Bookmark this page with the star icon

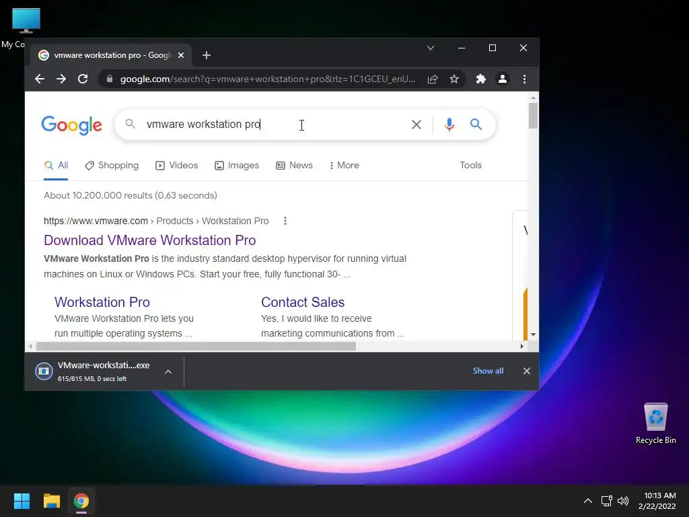tap(454, 79)
